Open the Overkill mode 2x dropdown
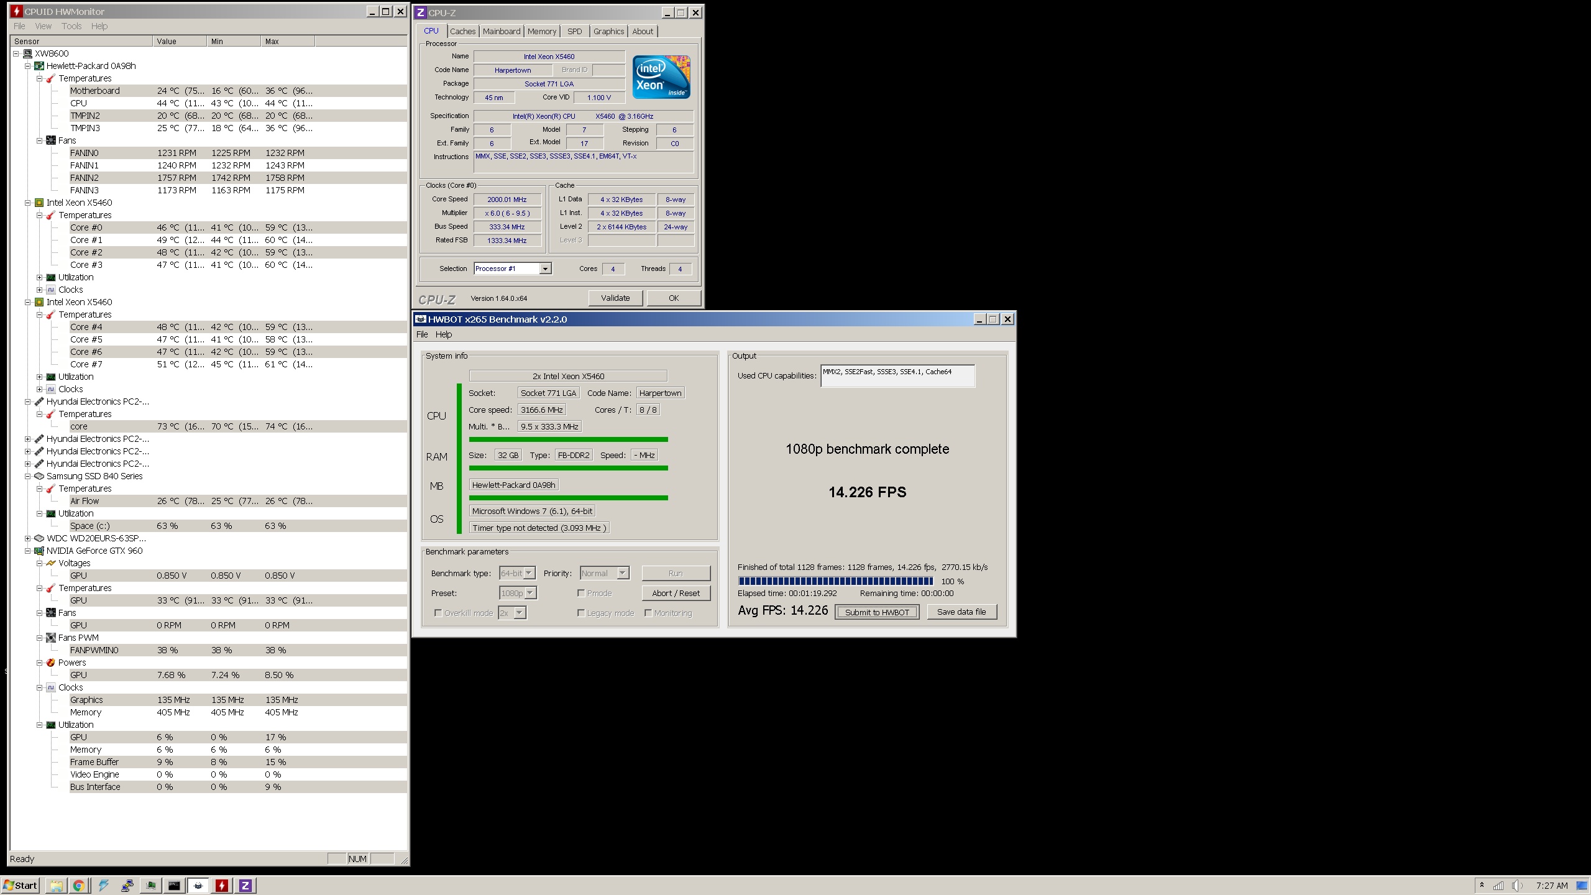This screenshot has height=895, width=1591. [520, 613]
